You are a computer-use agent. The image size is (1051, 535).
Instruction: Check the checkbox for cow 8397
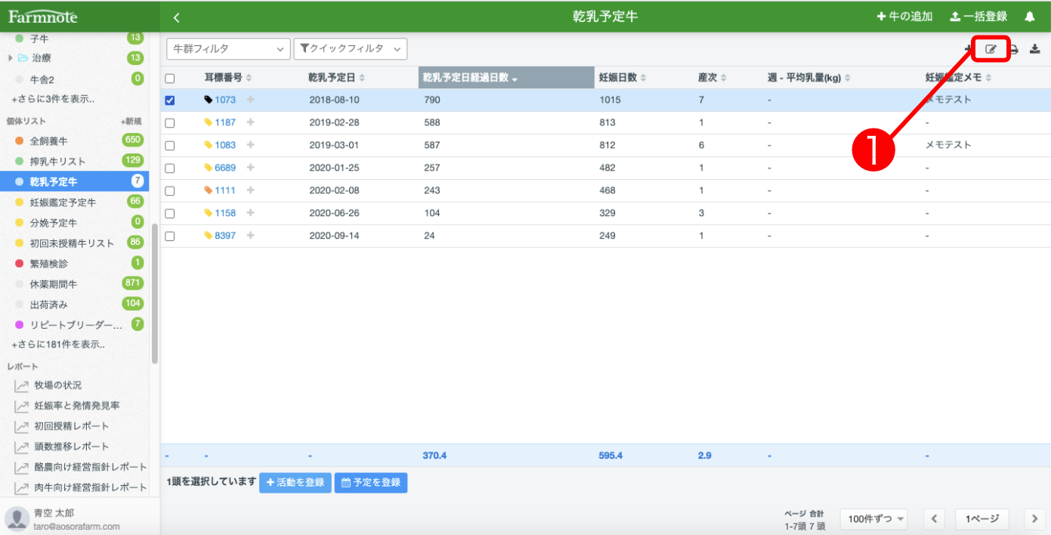coord(170,236)
